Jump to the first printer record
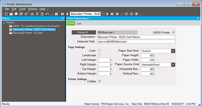 pos(62,14)
